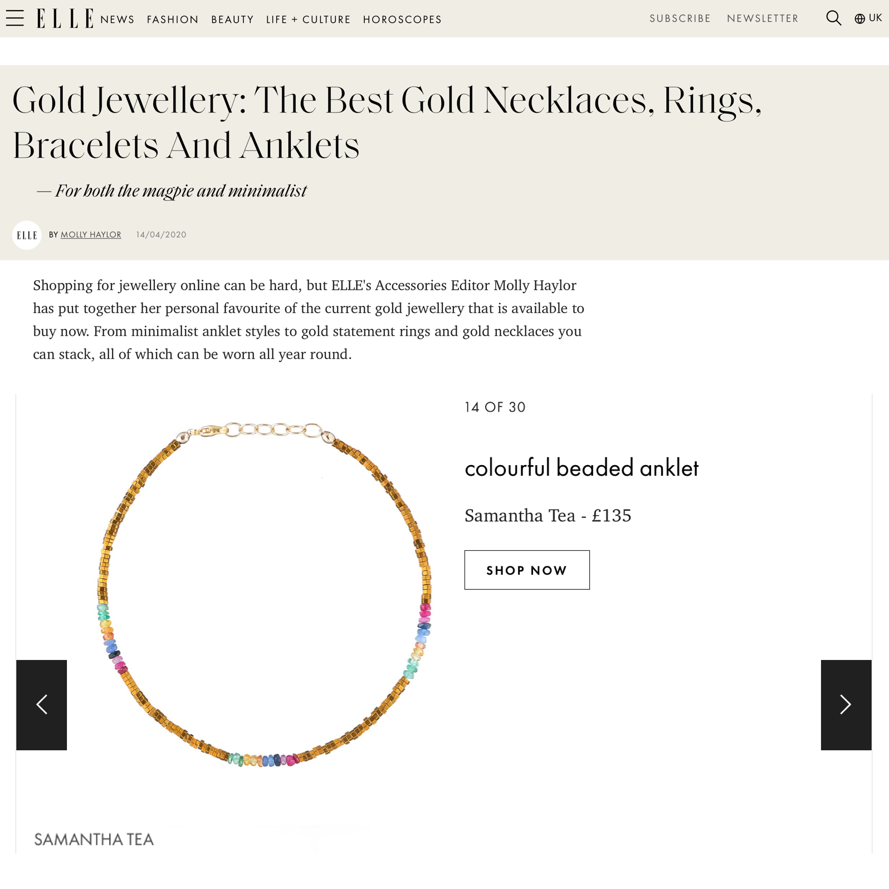
Task: Advance to next slide arrow
Action: (x=846, y=705)
